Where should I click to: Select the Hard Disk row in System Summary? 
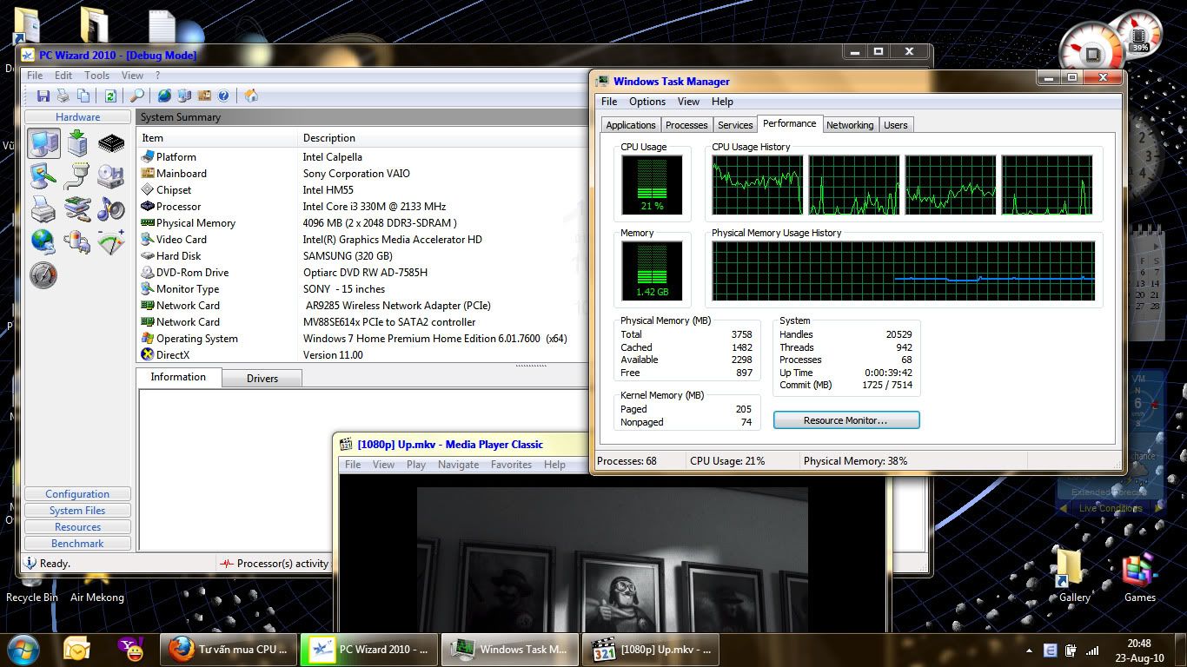point(363,256)
